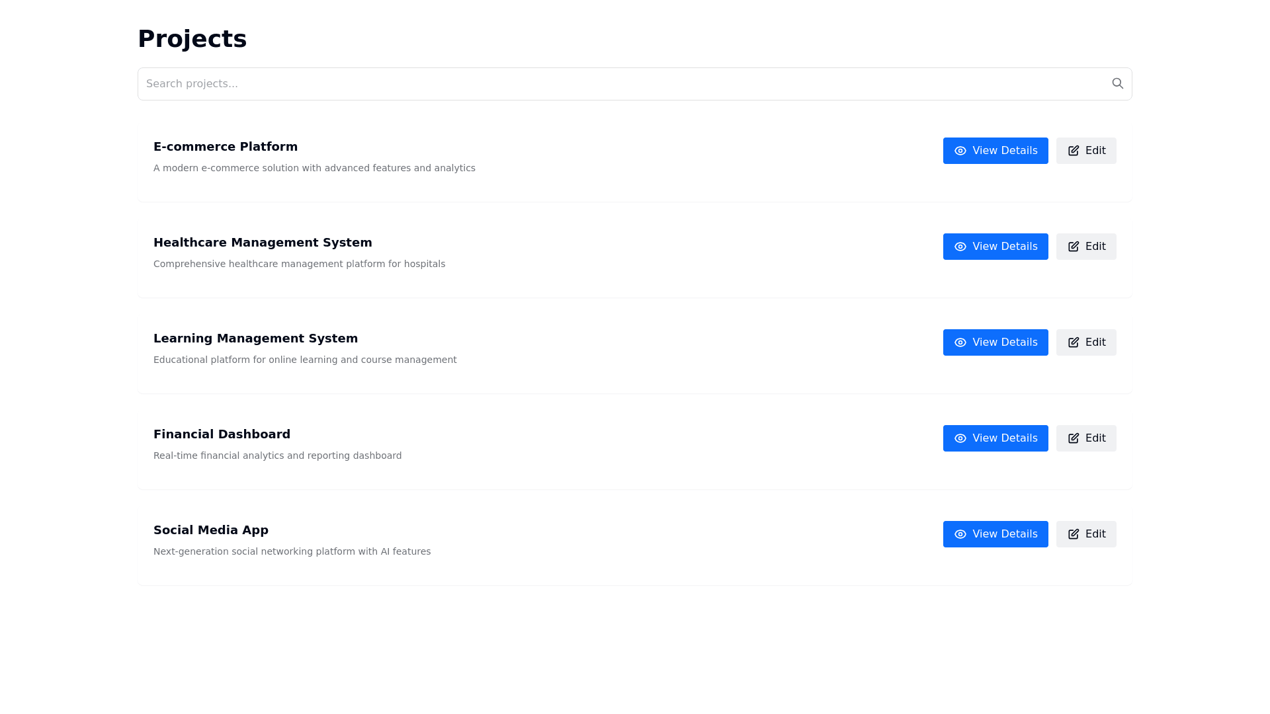Image resolution: width=1270 pixels, height=714 pixels.
Task: Edit the Learning Management System project
Action: pos(1086,342)
